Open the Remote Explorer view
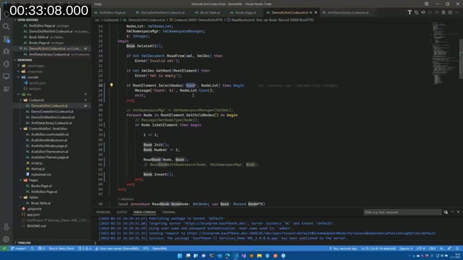 pos(6,77)
